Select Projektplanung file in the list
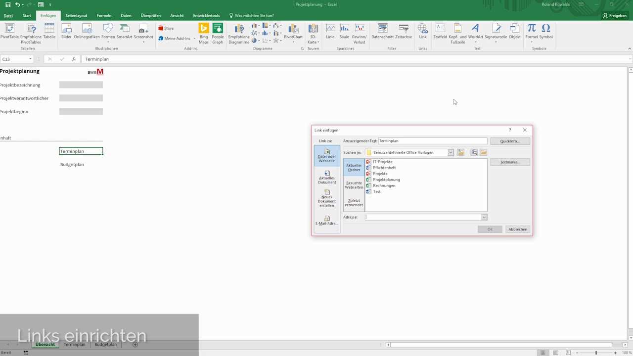Image resolution: width=633 pixels, height=356 pixels. tap(386, 179)
